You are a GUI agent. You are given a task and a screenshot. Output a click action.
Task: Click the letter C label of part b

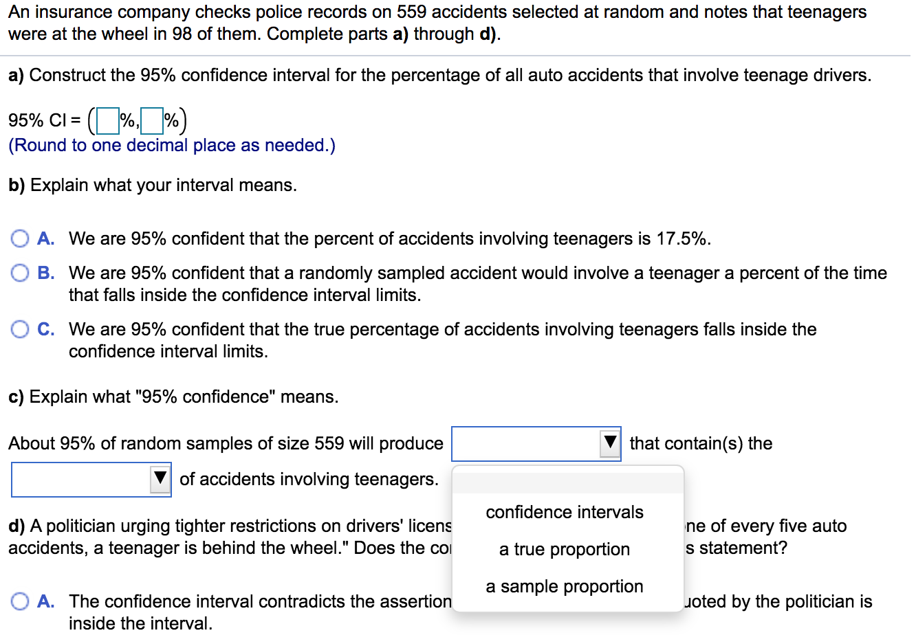click(45, 330)
